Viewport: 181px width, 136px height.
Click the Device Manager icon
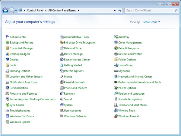[x=62, y=54]
